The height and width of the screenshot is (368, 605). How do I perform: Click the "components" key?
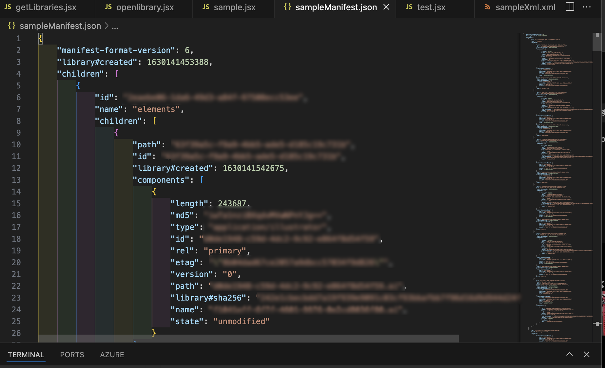(x=161, y=180)
